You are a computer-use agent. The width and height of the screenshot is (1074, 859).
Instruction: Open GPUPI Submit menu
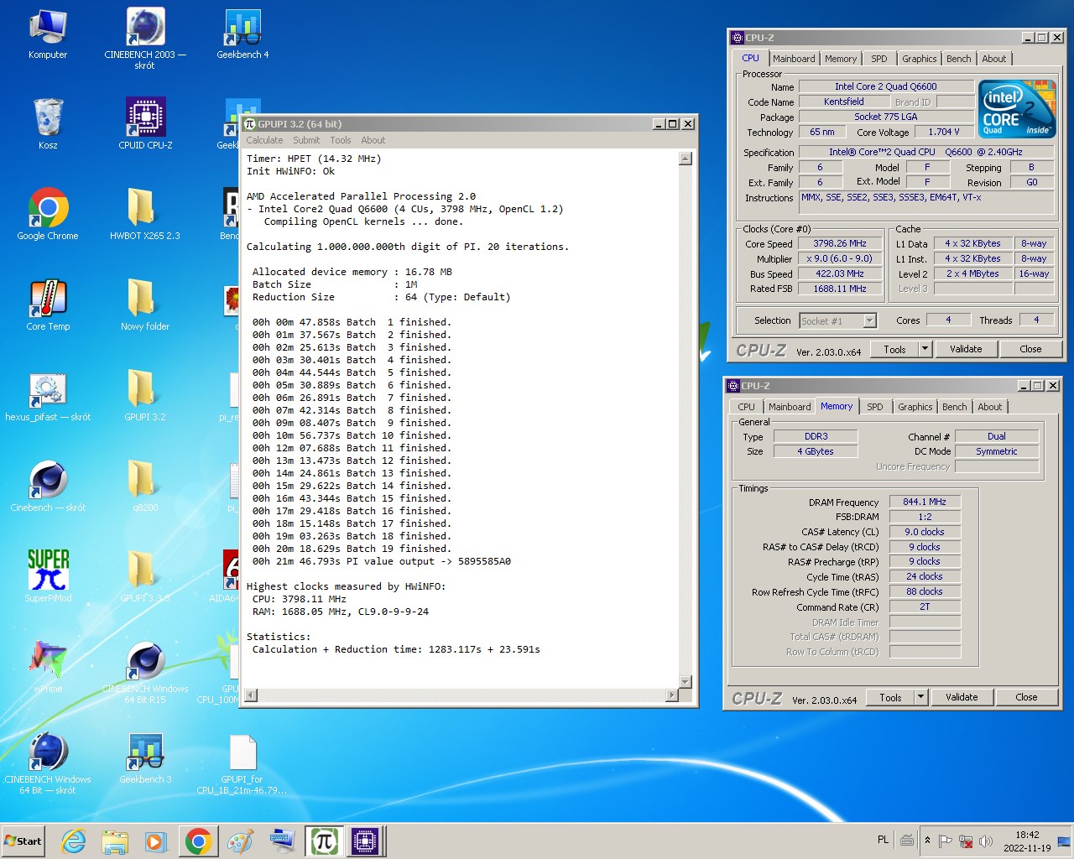click(306, 140)
